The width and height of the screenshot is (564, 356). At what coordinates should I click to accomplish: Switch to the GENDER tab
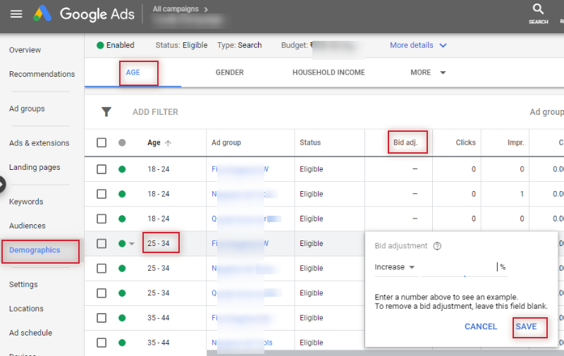point(230,73)
